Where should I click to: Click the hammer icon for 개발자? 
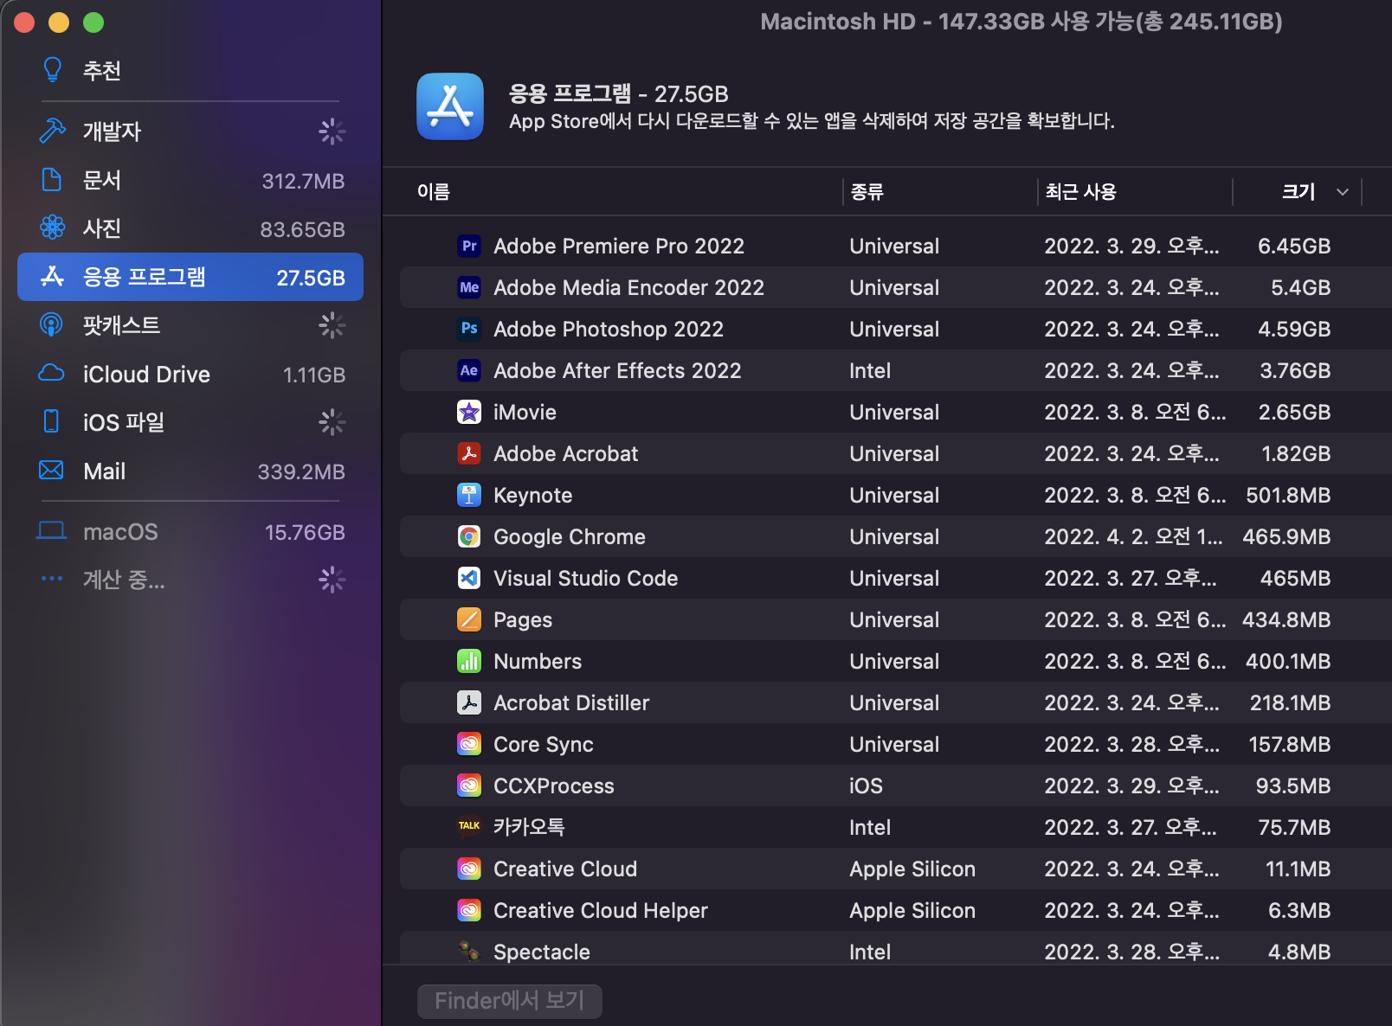(52, 131)
